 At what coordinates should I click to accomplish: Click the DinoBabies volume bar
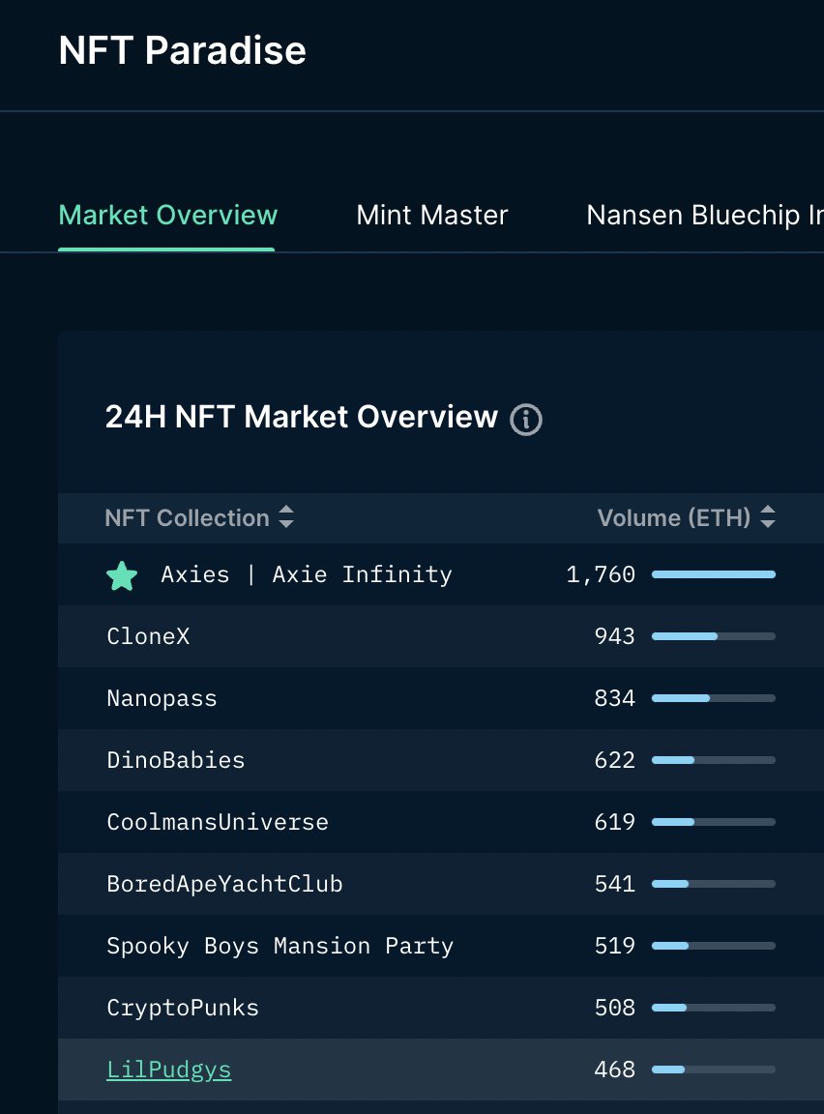713,759
